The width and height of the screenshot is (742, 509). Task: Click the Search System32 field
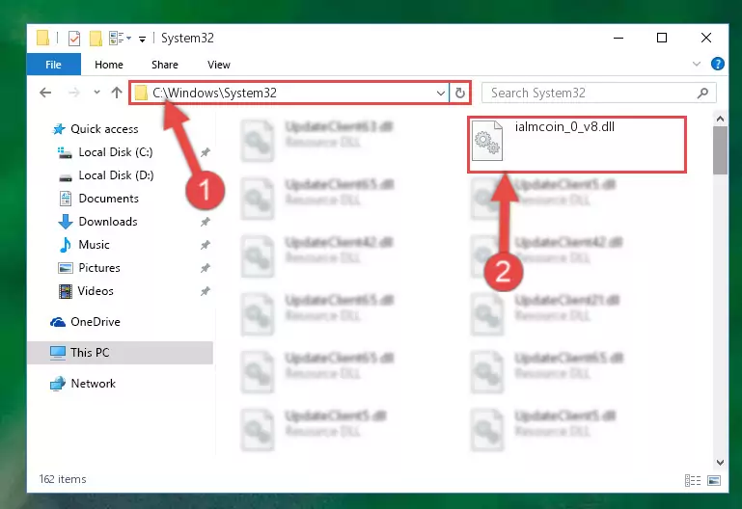tap(598, 93)
